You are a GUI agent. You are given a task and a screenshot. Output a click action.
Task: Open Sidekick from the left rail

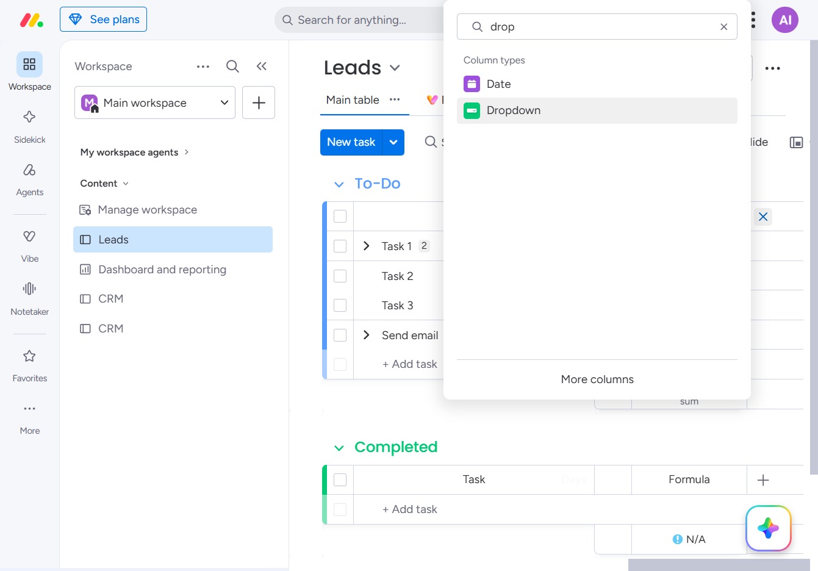(x=29, y=117)
